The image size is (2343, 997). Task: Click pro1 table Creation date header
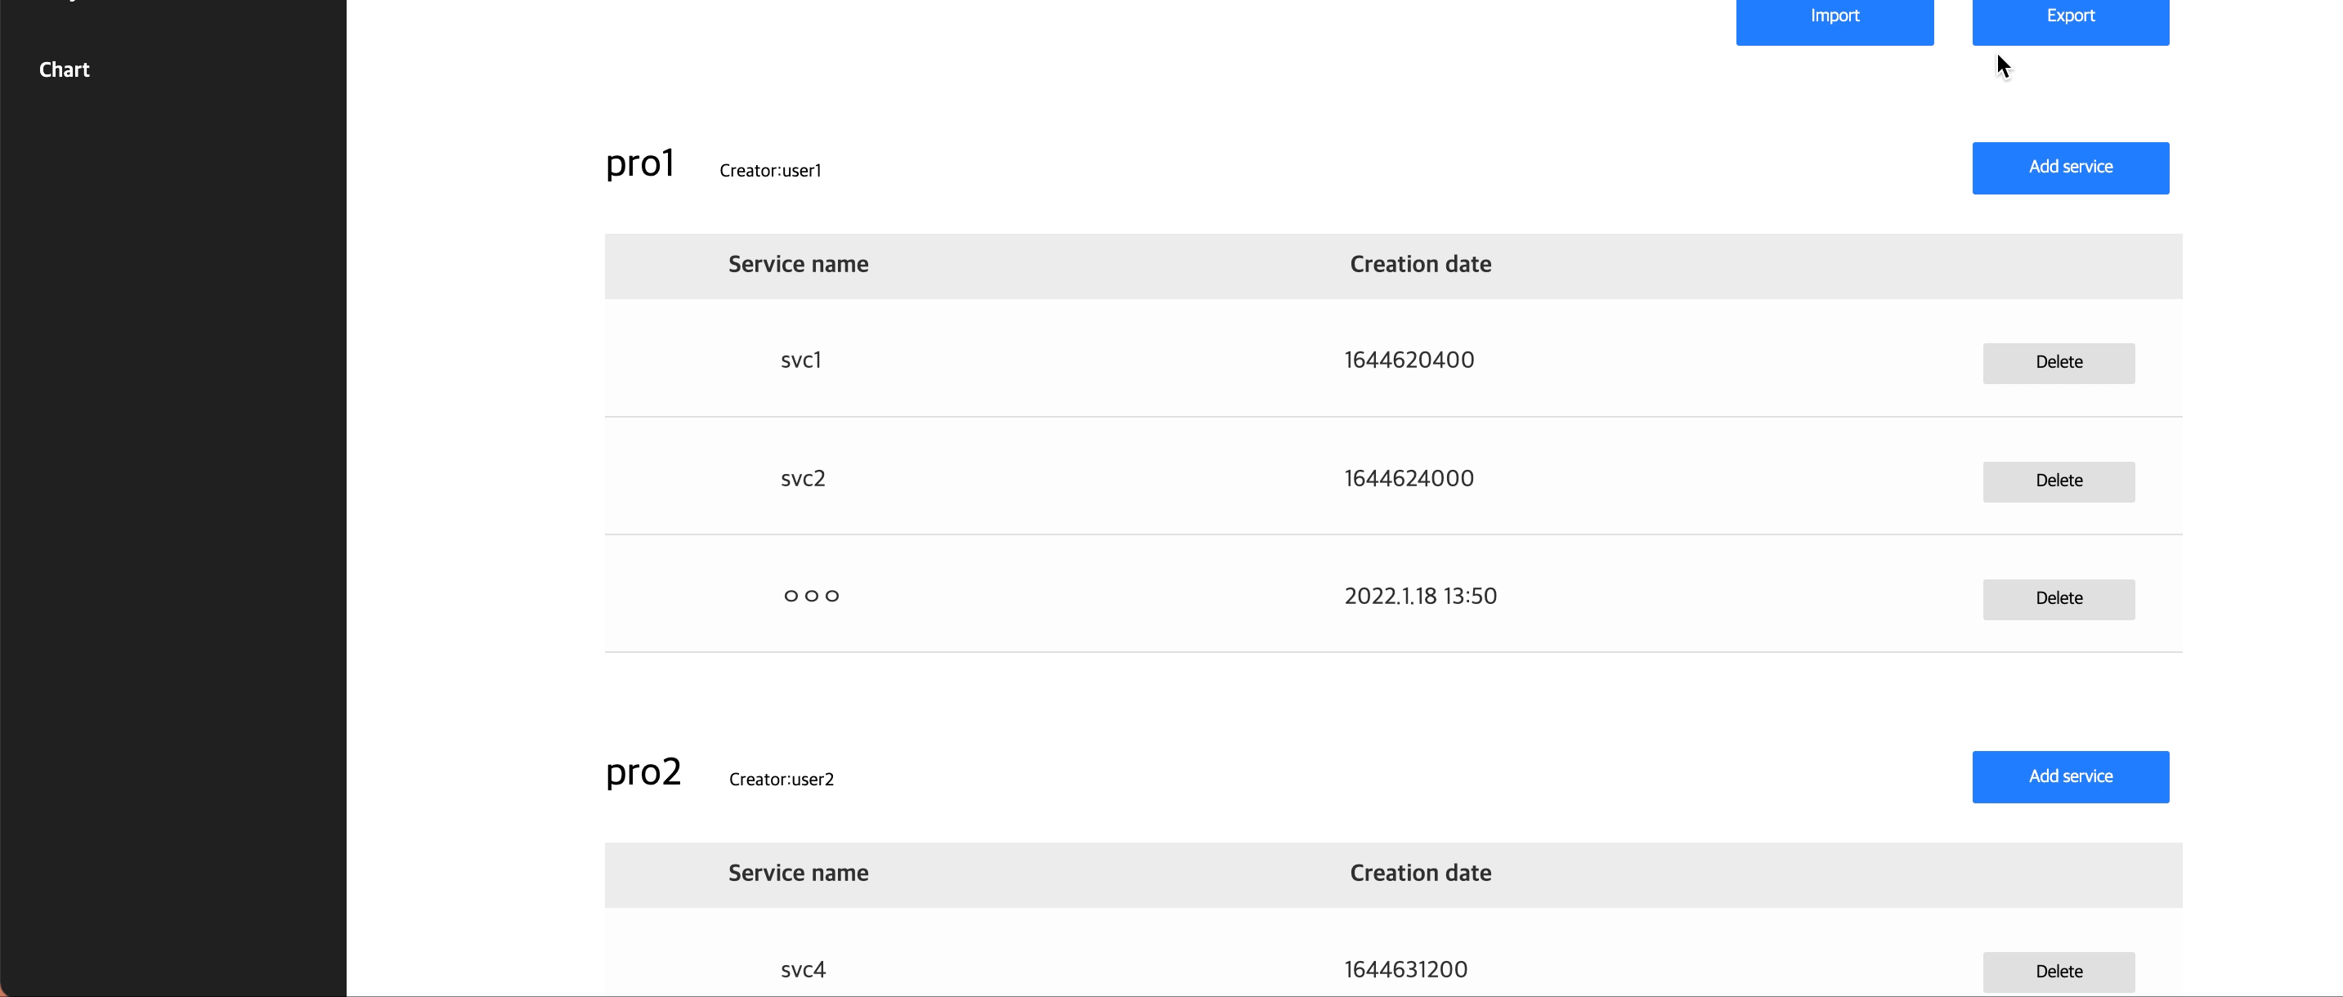[1420, 265]
